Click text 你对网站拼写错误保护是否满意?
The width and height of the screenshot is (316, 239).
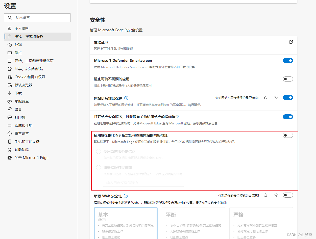[237, 98]
